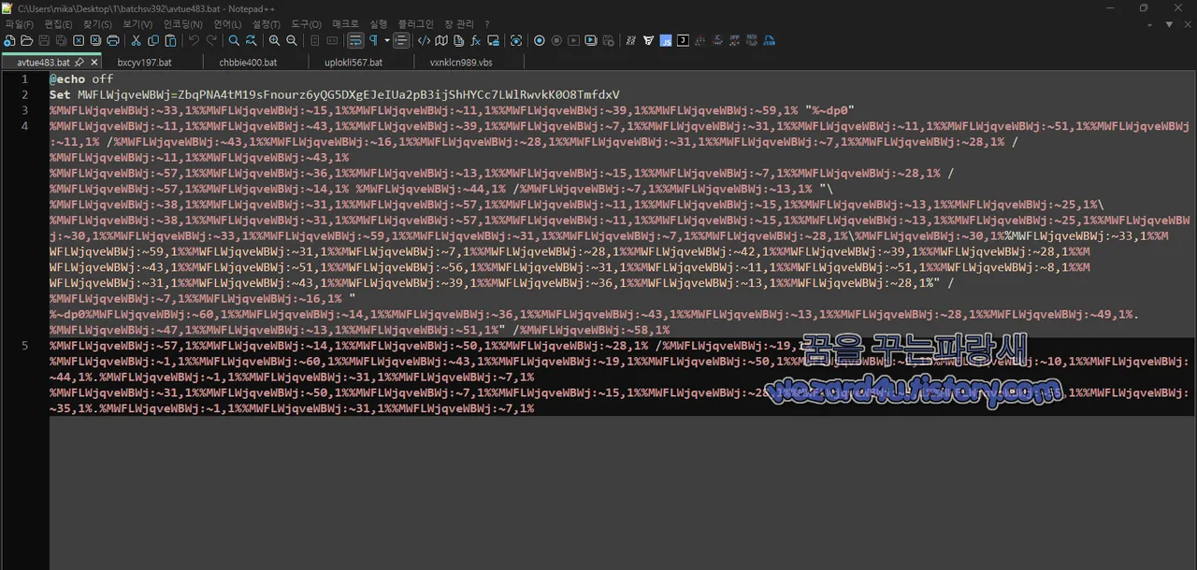This screenshot has width=1197, height=570.
Task: Toggle pin on avtue483.bat tab
Action: click(x=79, y=62)
